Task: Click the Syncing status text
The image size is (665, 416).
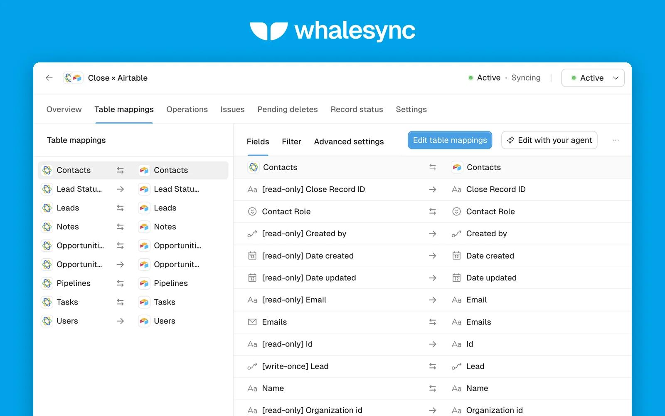Action: 526,78
